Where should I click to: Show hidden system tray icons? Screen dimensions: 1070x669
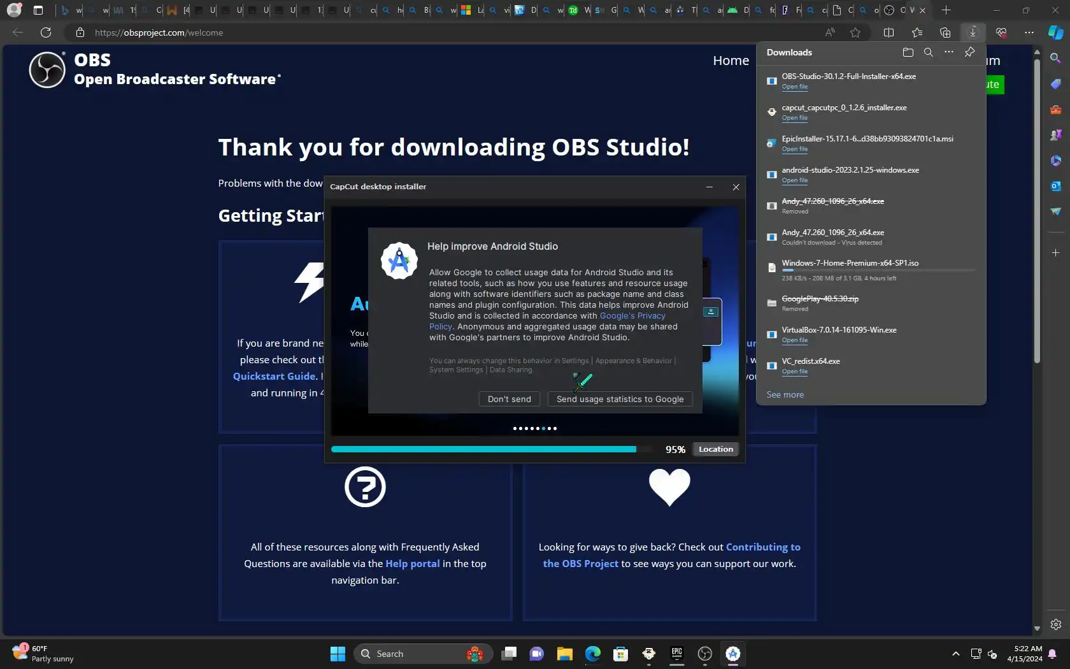tap(956, 654)
